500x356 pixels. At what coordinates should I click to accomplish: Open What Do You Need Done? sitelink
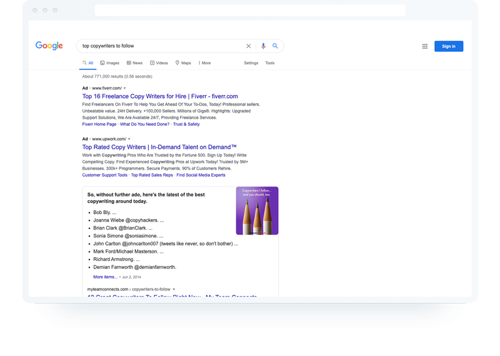[x=145, y=125]
